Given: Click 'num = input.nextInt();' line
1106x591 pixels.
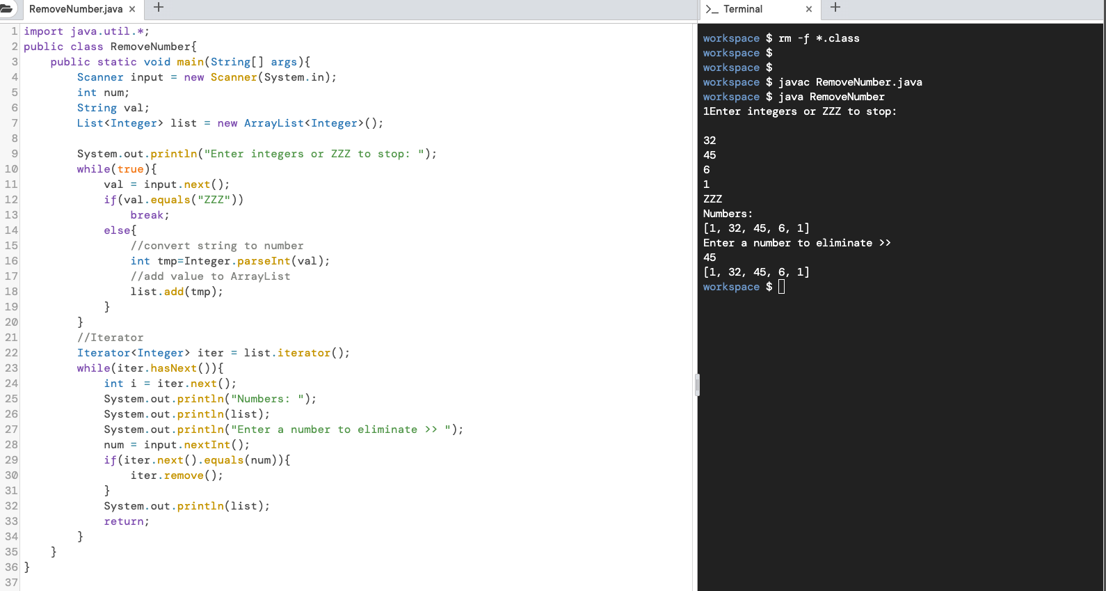Looking at the screenshot, I should click(177, 445).
